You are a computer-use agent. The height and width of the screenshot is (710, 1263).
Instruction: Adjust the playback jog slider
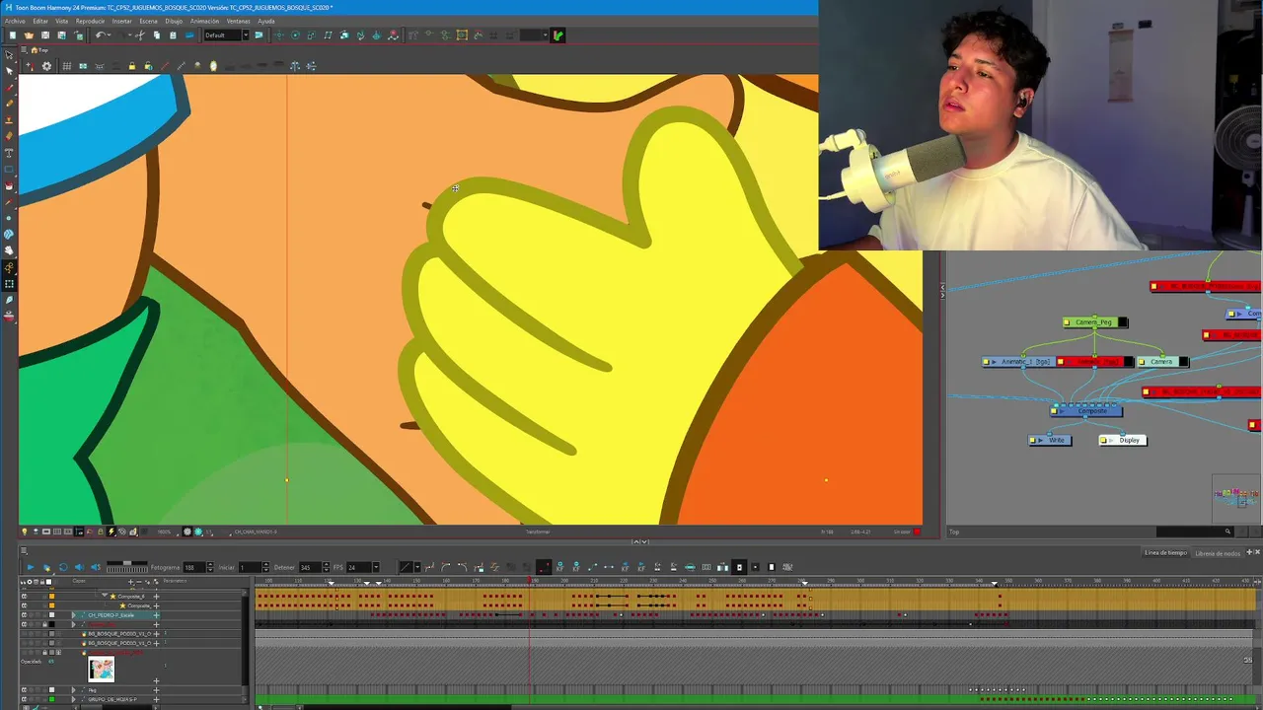tap(127, 566)
